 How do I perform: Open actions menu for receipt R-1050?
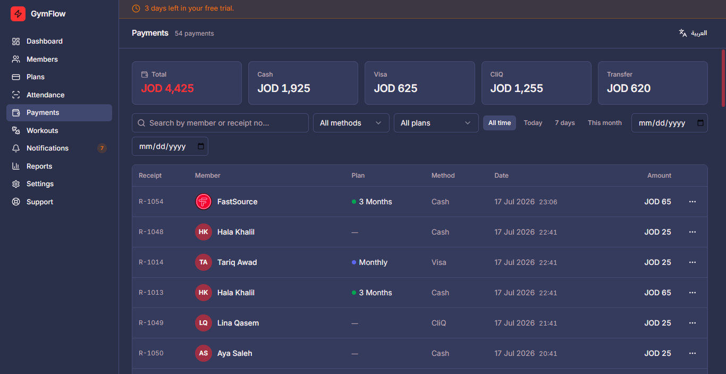(x=693, y=353)
